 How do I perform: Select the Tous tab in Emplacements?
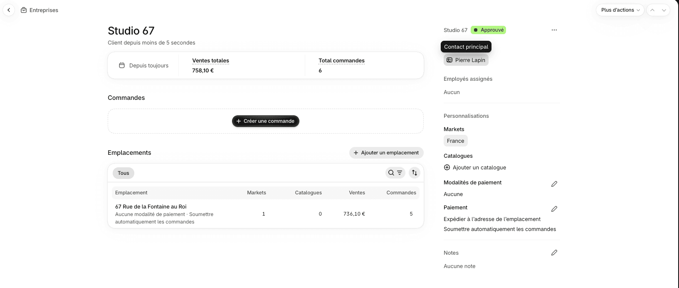123,173
